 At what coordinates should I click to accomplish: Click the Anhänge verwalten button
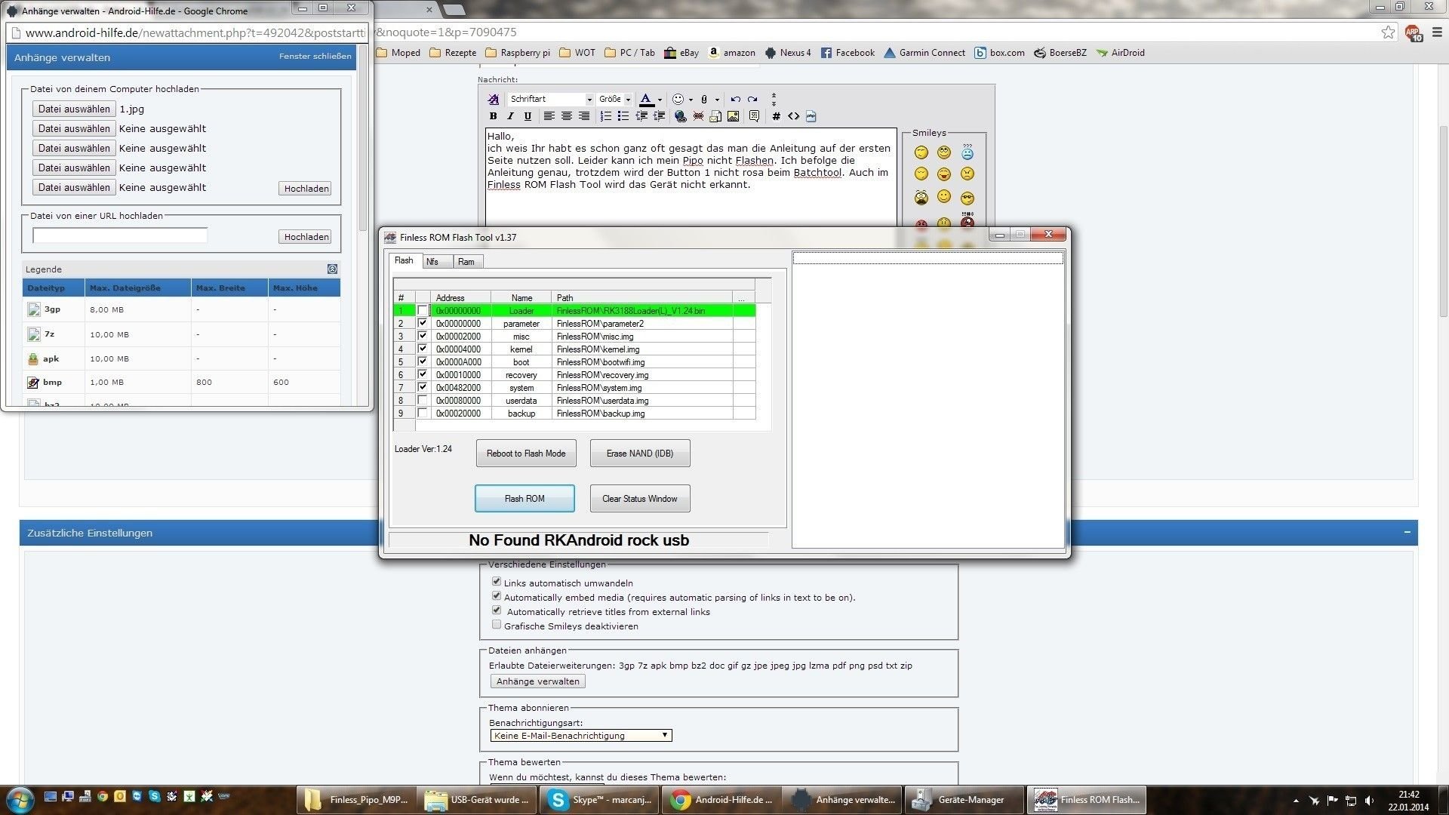click(538, 681)
